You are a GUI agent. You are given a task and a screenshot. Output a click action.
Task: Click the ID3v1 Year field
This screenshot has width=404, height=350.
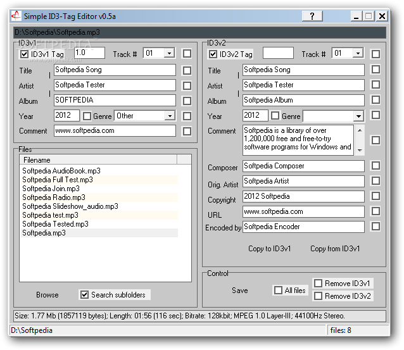[66, 115]
